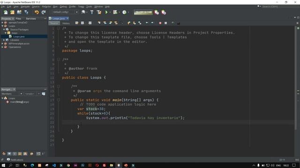
Task: Toggle Show Non-Public Members filter
Action: (20, 154)
